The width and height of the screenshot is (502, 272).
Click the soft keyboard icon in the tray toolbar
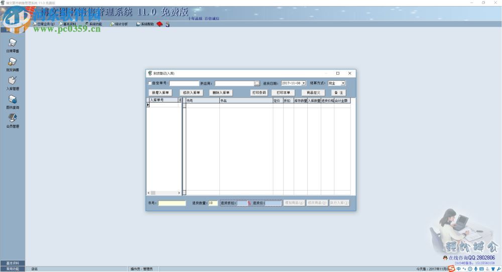(x=481, y=269)
